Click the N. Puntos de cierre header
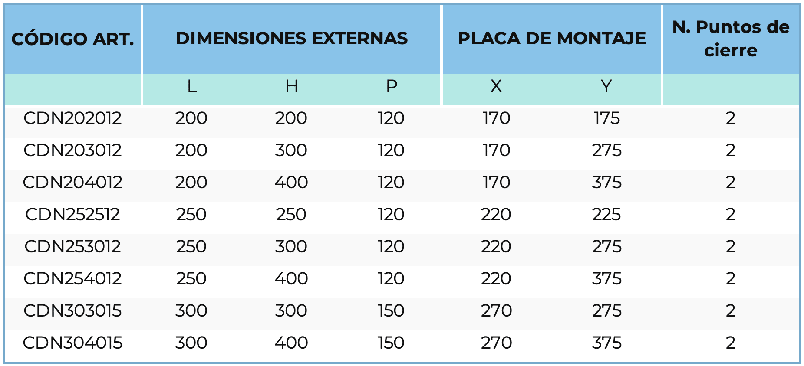Image resolution: width=804 pixels, height=366 pixels. [731, 39]
